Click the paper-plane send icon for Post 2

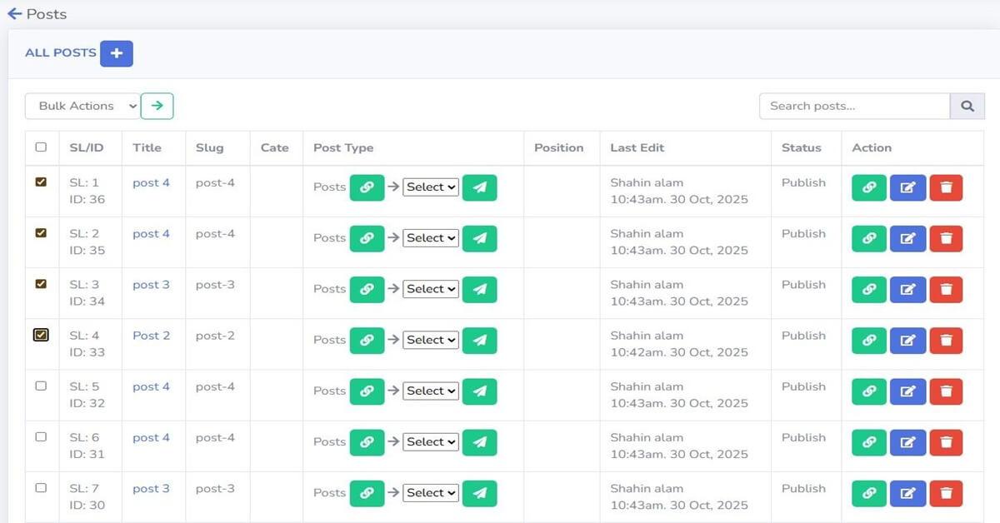479,340
